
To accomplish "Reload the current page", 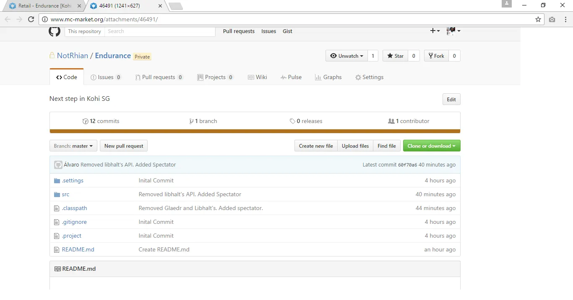I will coord(31,19).
